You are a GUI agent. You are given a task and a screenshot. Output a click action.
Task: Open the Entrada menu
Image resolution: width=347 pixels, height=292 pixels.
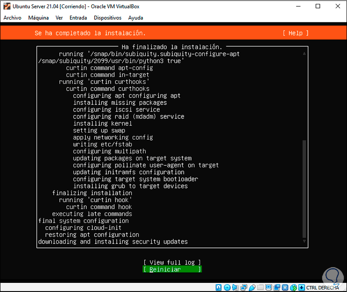tap(78, 17)
